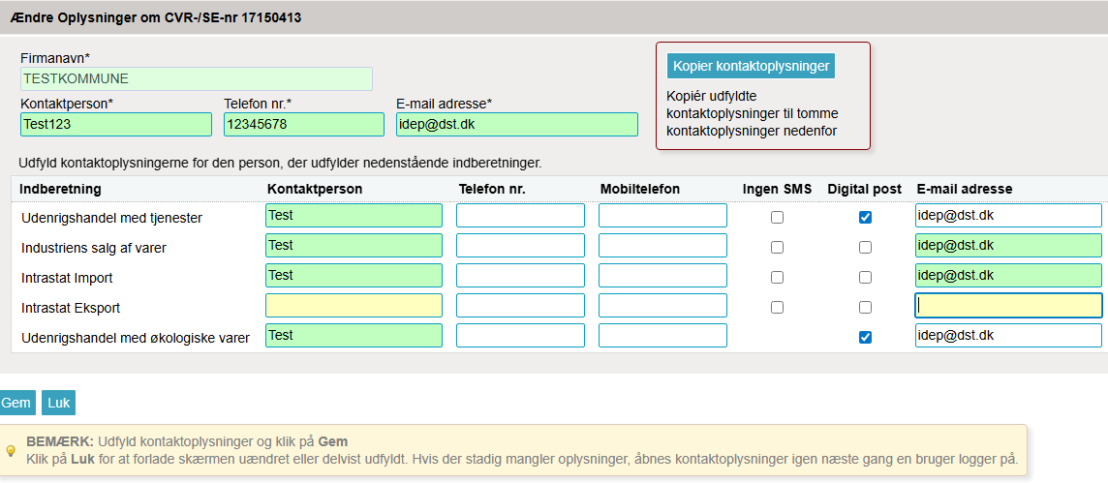Image resolution: width=1108 pixels, height=483 pixels.
Task: Click the Firmanavn field containing TESTKOMMUNE
Action: click(196, 78)
